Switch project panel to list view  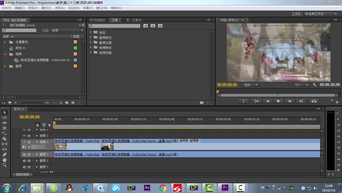(x=4, y=103)
